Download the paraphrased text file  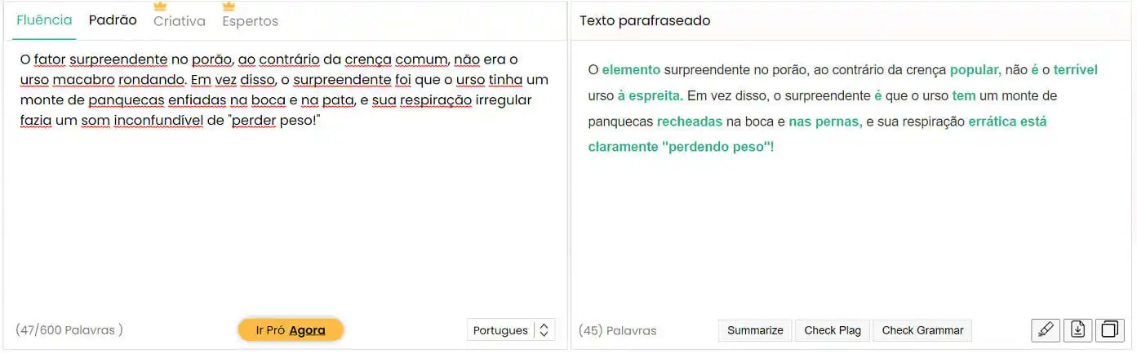1078,329
